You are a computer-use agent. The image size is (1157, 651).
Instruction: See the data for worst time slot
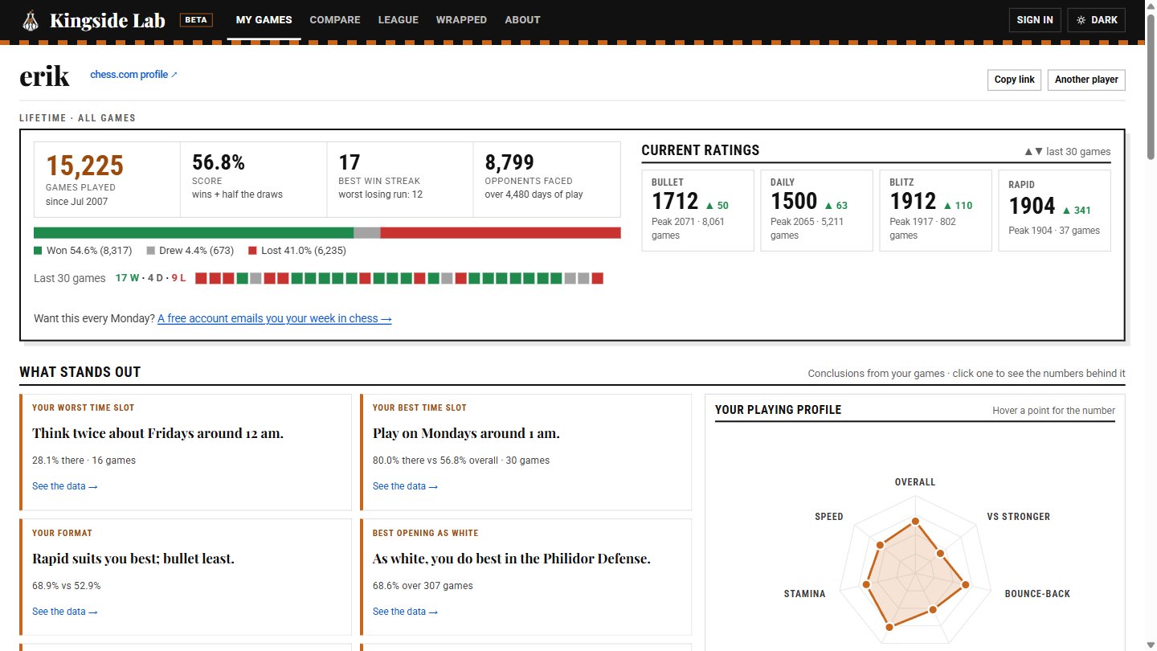(65, 486)
